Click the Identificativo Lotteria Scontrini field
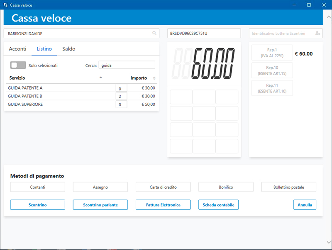This screenshot has height=250, width=332. 281,33
